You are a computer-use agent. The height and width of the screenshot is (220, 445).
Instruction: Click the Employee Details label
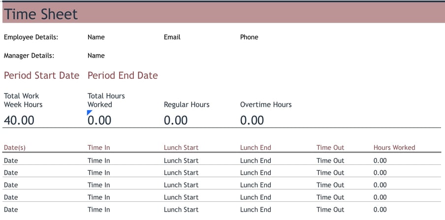31,37
